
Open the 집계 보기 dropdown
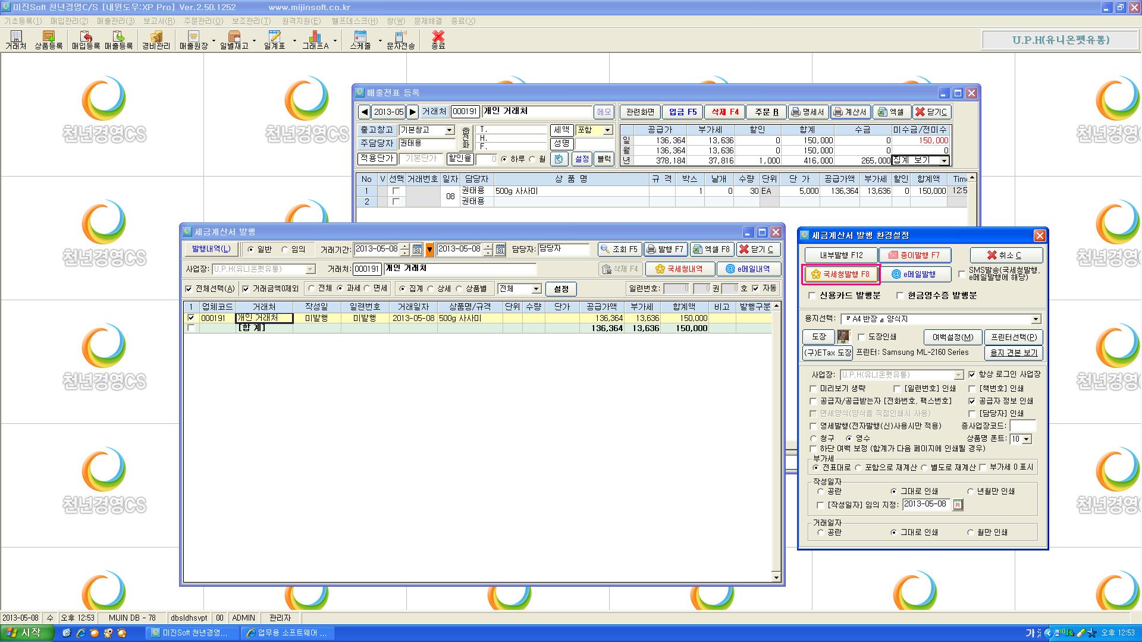[944, 160]
